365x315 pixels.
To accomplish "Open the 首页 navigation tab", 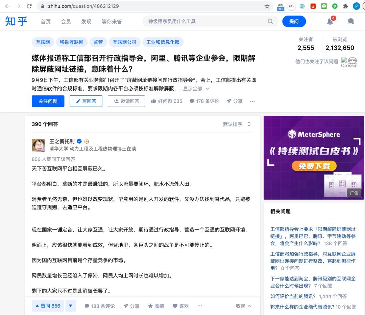I will point(46,21).
